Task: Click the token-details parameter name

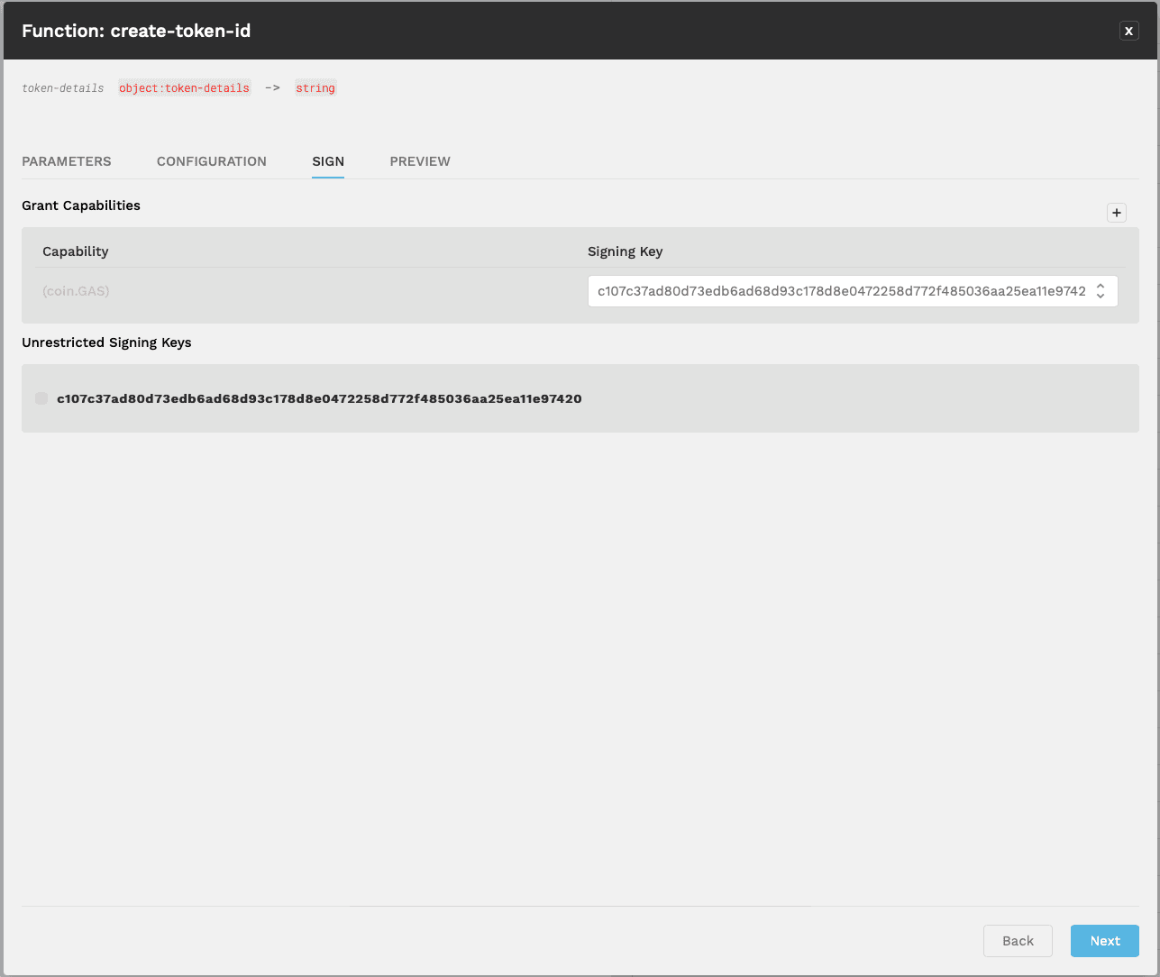Action: [63, 88]
